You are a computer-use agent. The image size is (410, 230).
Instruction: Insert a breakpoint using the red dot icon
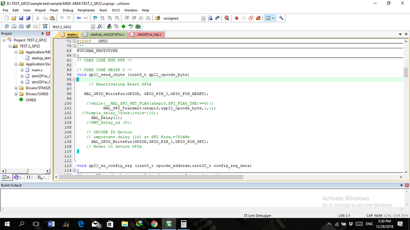[236, 18]
